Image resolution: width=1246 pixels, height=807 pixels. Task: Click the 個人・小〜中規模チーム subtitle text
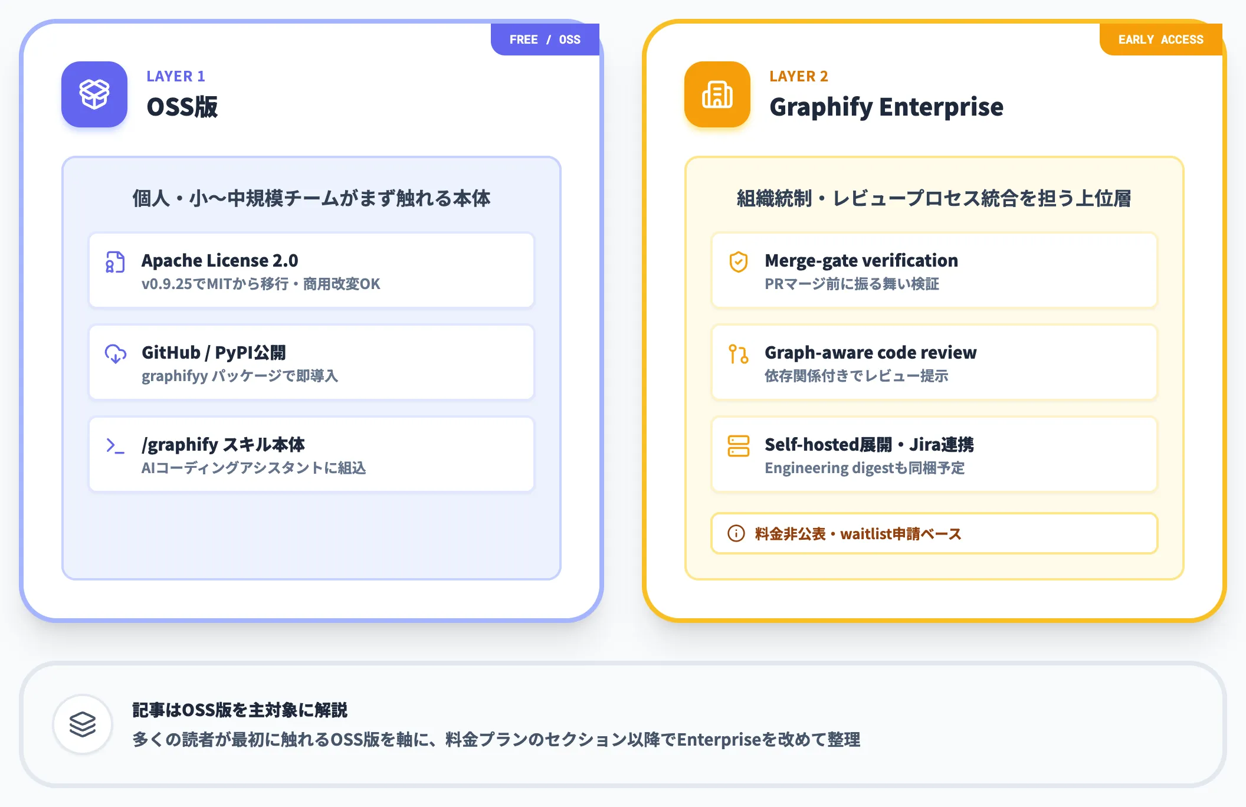[311, 198]
